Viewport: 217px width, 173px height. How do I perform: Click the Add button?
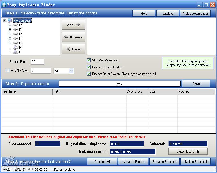coord(73,25)
